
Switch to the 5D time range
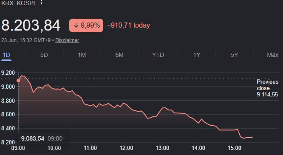[44, 55]
